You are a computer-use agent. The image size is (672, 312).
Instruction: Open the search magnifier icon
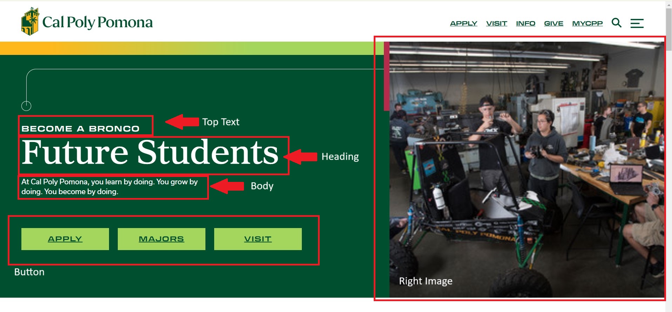[x=617, y=23]
